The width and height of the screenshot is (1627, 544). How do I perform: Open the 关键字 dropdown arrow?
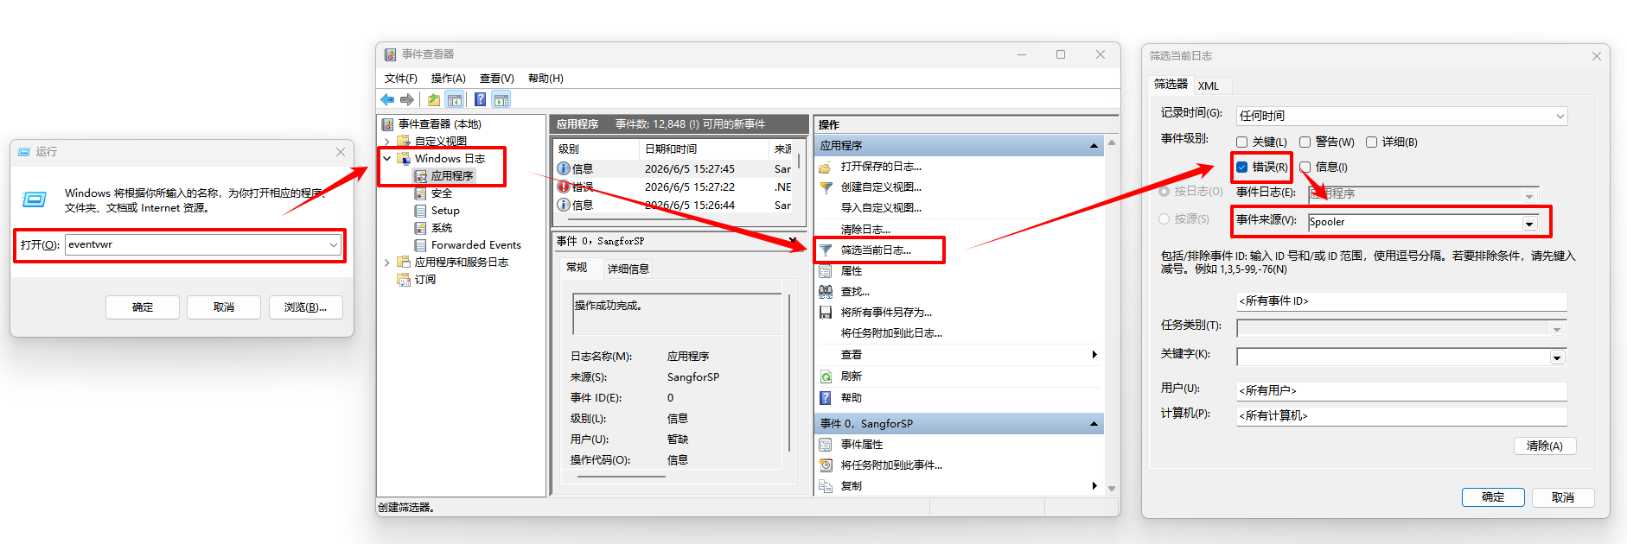[1557, 357]
